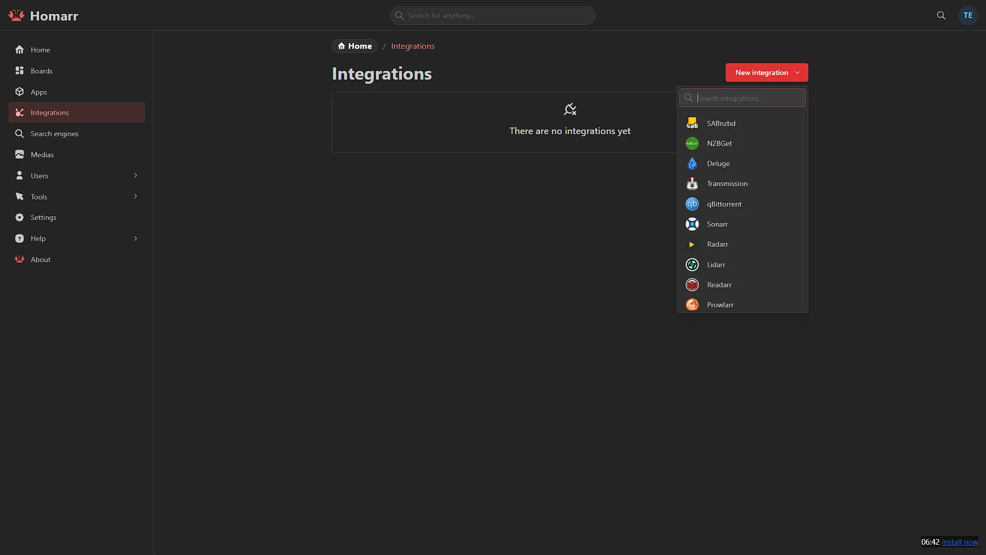Open the SABnzbd integration icon

pyautogui.click(x=692, y=123)
